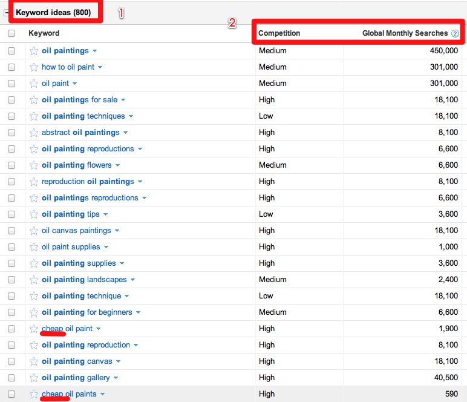Open the 'oil painting reproductions' keyword link
Viewport: 467px width, 402px height.
(88, 149)
